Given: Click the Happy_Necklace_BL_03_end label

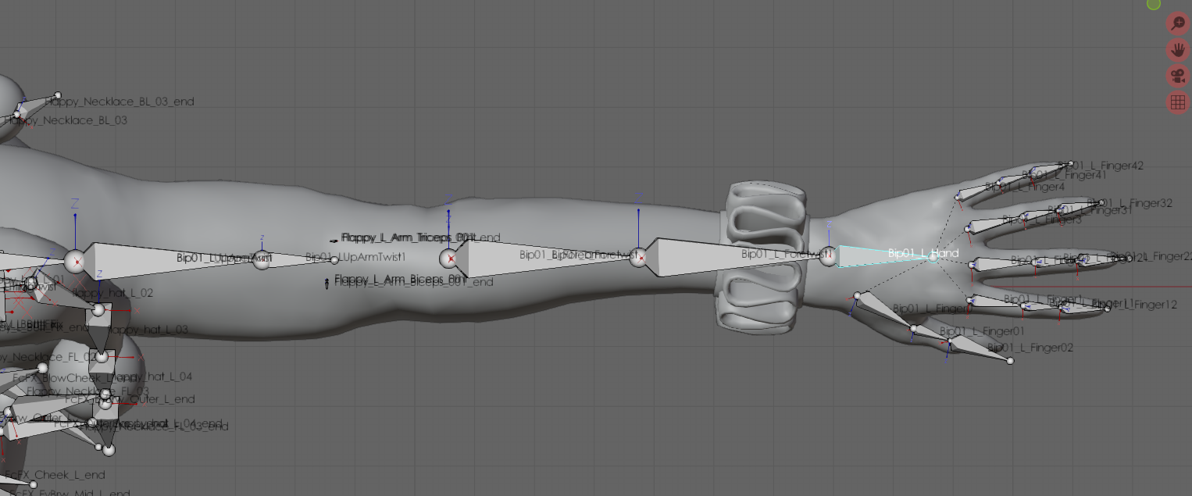Looking at the screenshot, I should coord(120,102).
